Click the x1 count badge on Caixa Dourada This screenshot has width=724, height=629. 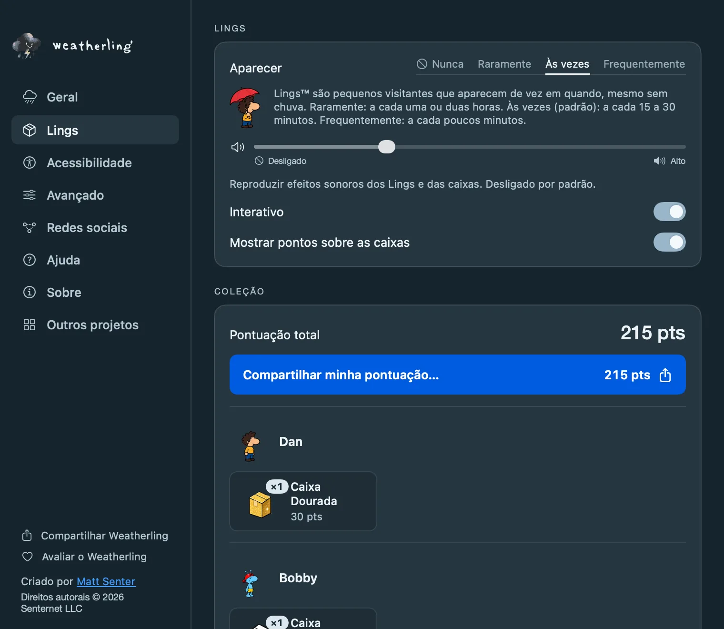click(x=277, y=487)
